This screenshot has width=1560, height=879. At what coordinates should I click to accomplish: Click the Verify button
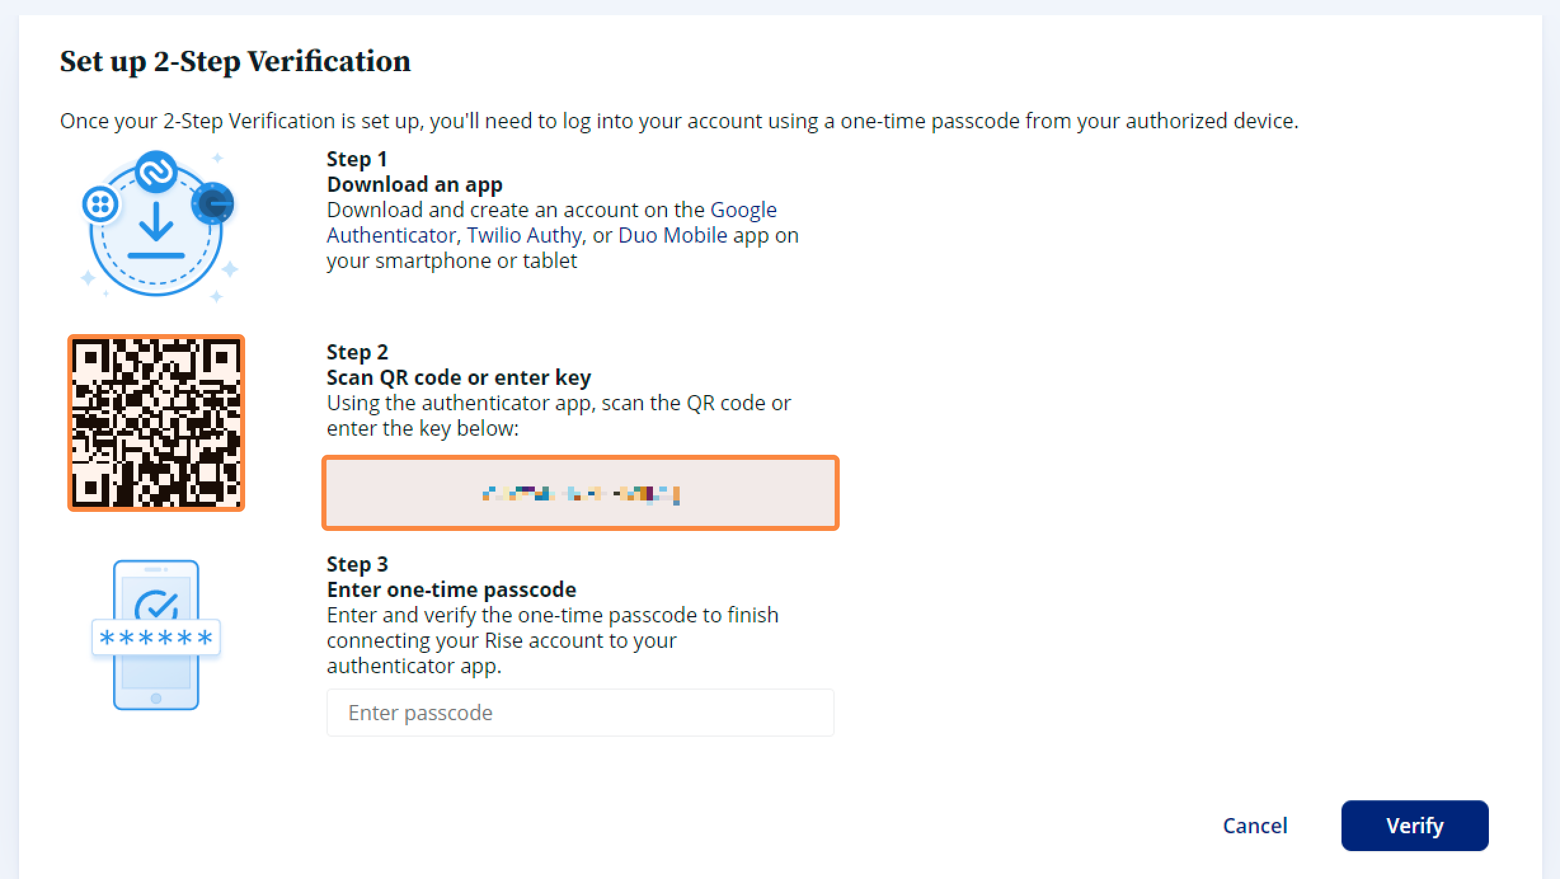1415,826
